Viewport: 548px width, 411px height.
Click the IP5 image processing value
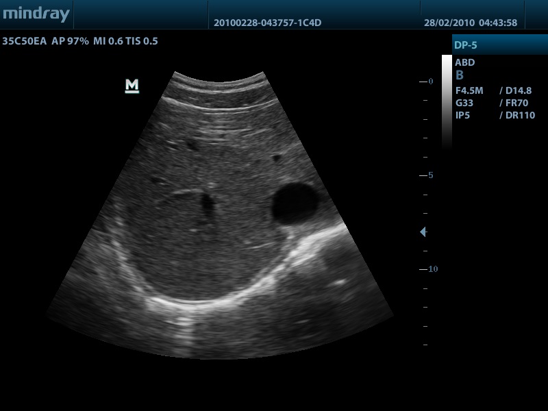pos(462,115)
